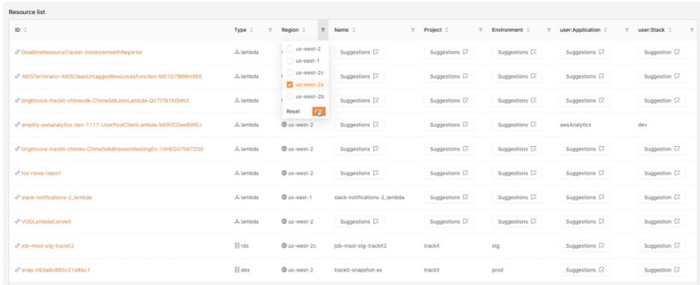Image resolution: width=700 pixels, height=285 pixels.
Task: Sort by the Environment column arrows
Action: tap(528, 31)
